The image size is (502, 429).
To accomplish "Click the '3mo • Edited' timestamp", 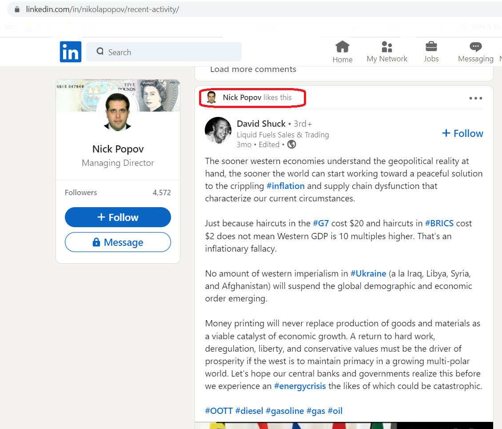I will (x=258, y=144).
